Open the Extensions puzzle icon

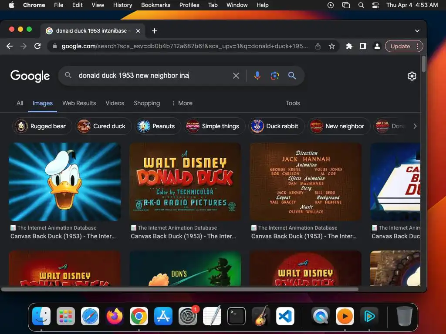pos(349,46)
